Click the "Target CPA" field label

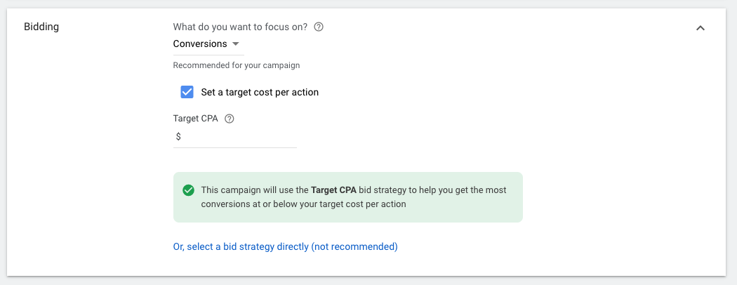coord(196,119)
